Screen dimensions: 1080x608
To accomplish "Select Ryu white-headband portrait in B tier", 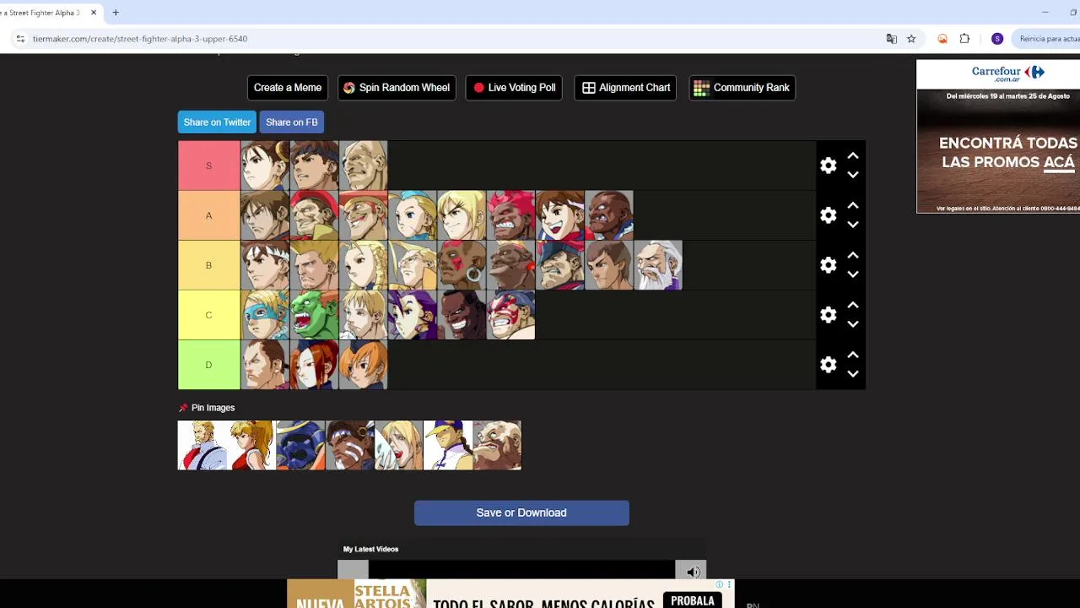I will tap(265, 265).
